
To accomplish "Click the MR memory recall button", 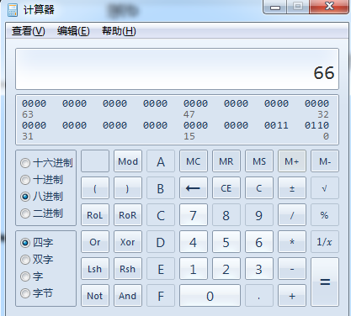I will click(x=226, y=161).
